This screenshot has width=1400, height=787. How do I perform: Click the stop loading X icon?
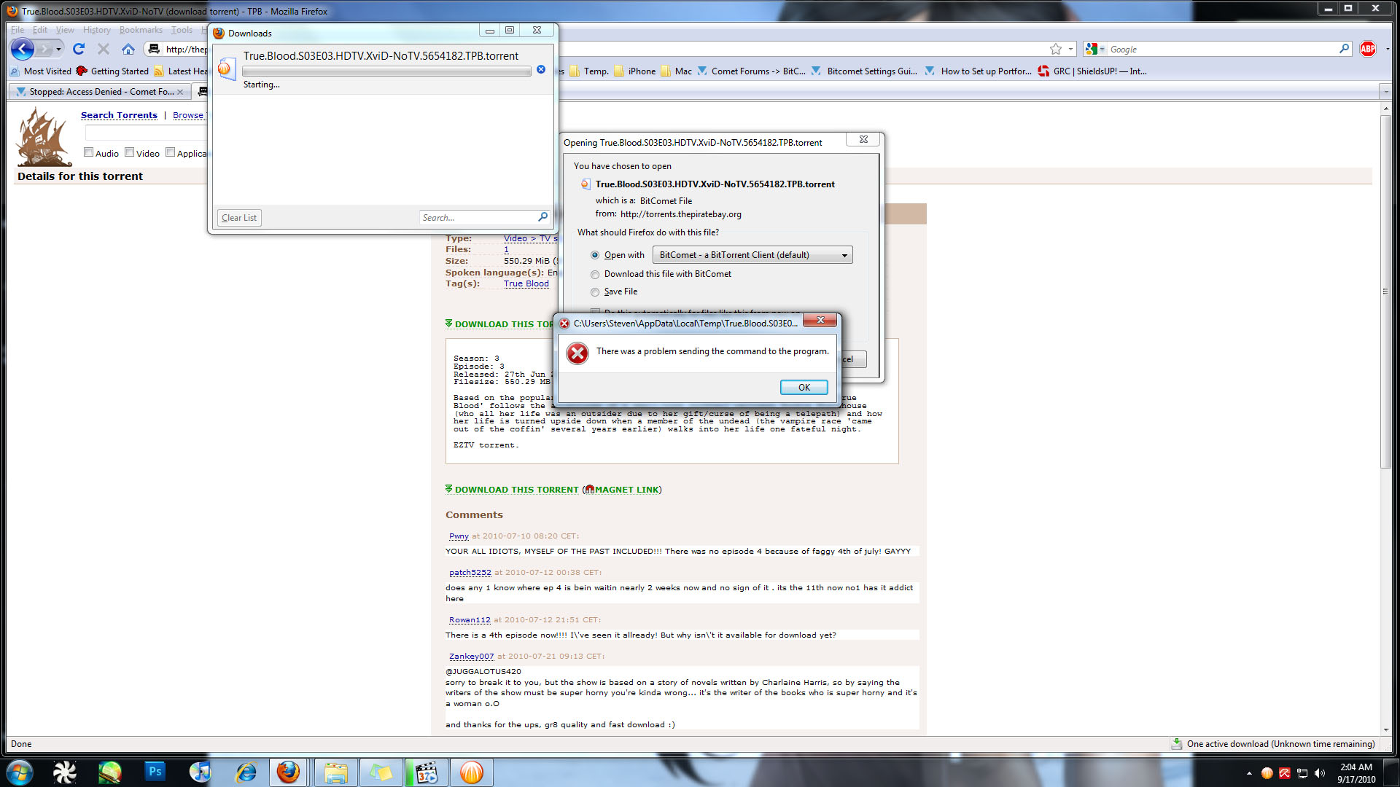[x=104, y=49]
